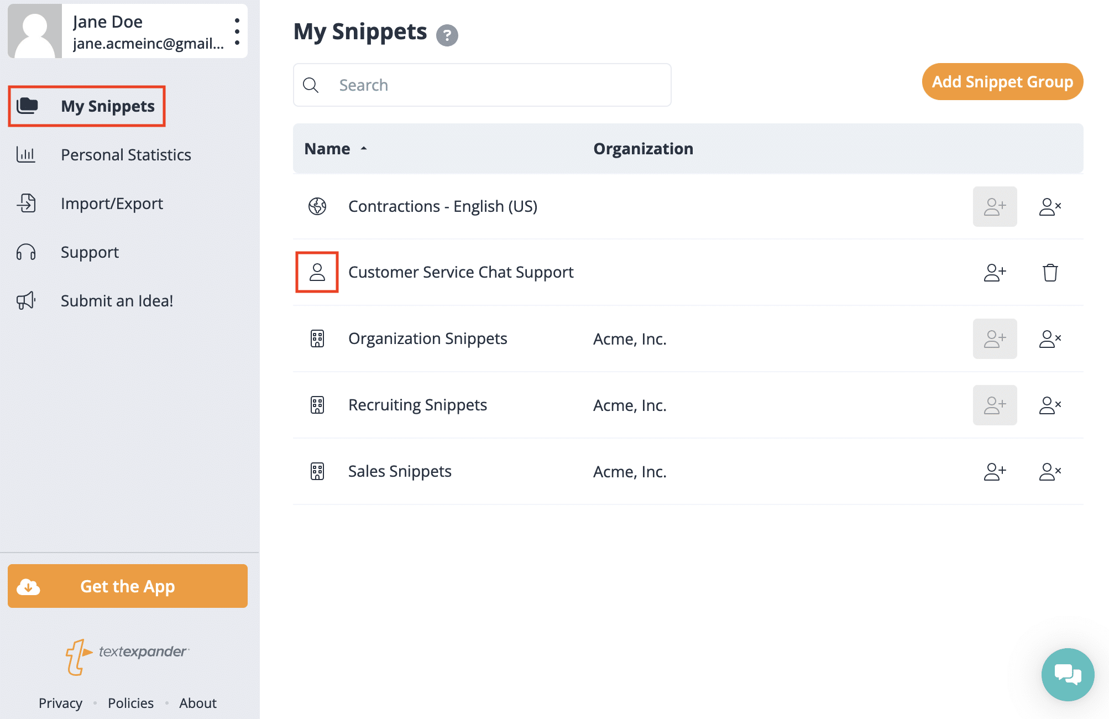Click the Get the App button

point(127,586)
